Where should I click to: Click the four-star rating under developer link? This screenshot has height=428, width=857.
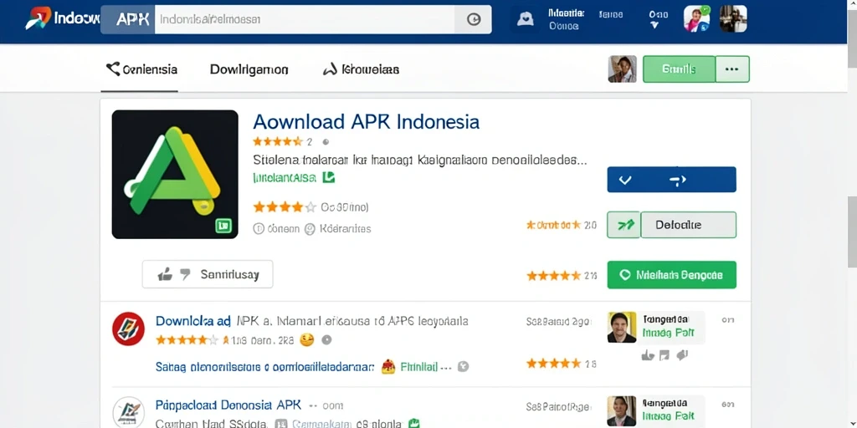pyautogui.click(x=285, y=207)
